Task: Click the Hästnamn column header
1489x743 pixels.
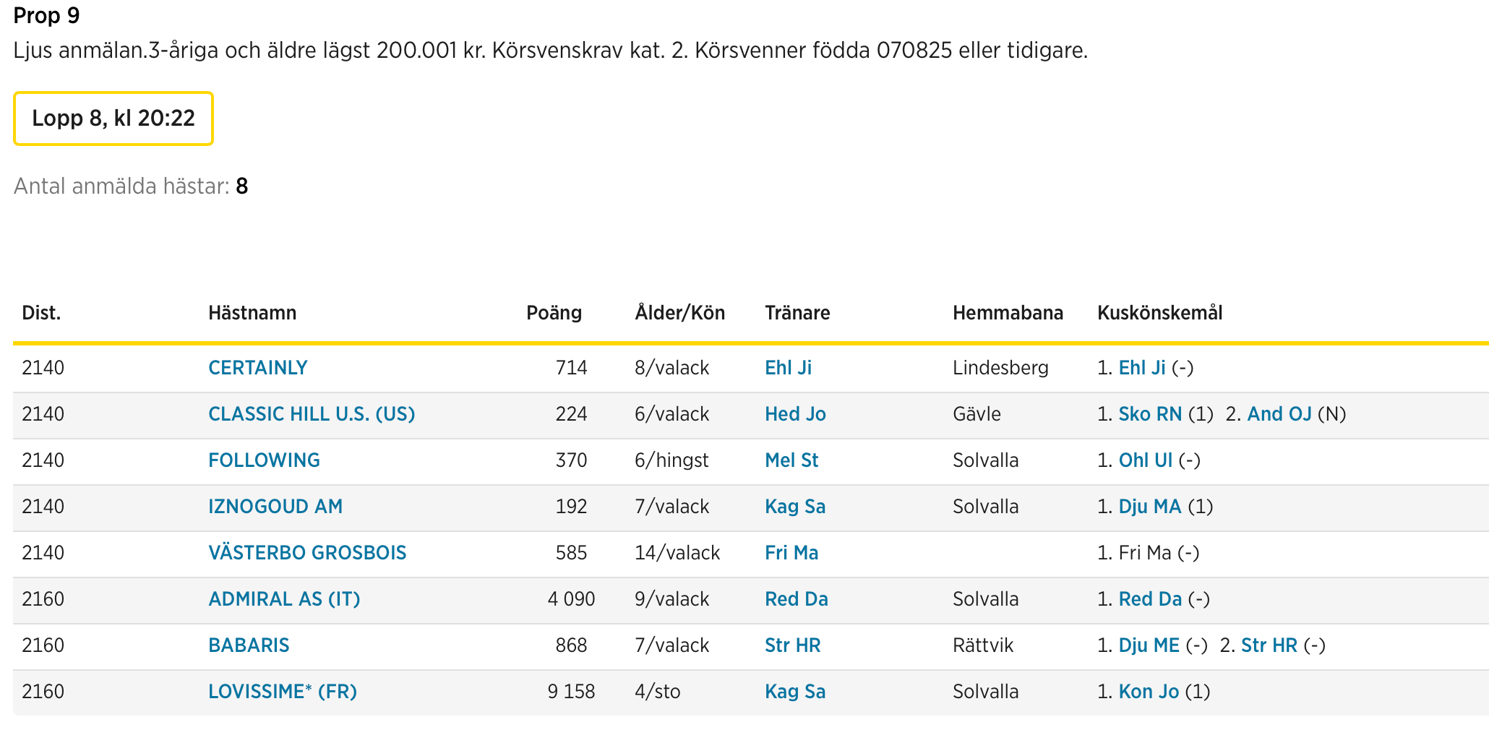Action: (252, 313)
